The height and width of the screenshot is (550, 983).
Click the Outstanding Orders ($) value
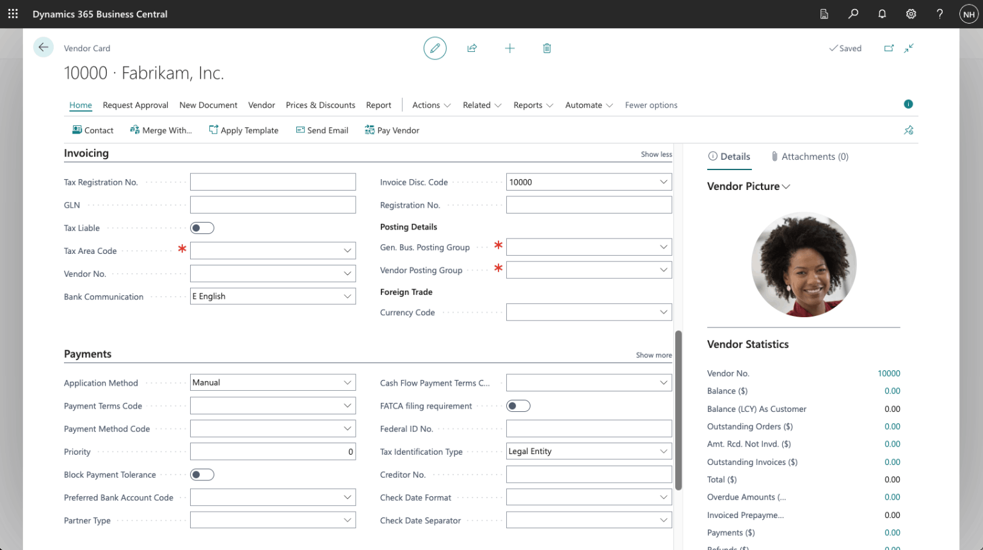[892, 427]
